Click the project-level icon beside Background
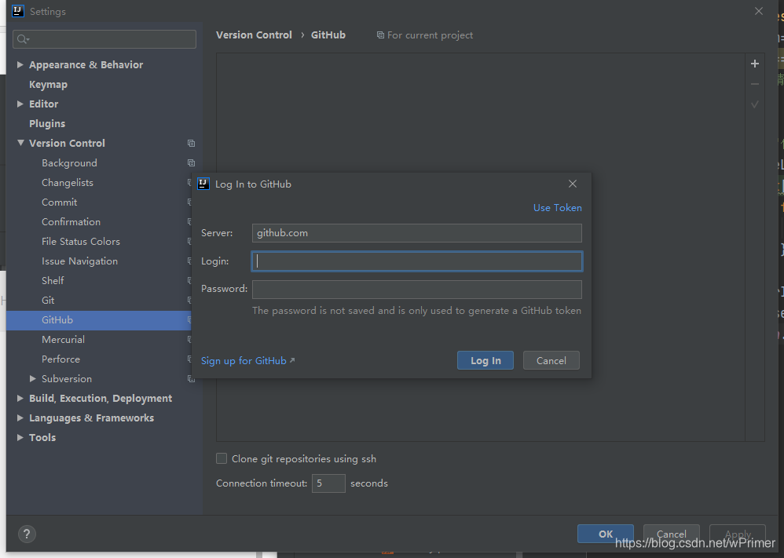 (x=191, y=163)
